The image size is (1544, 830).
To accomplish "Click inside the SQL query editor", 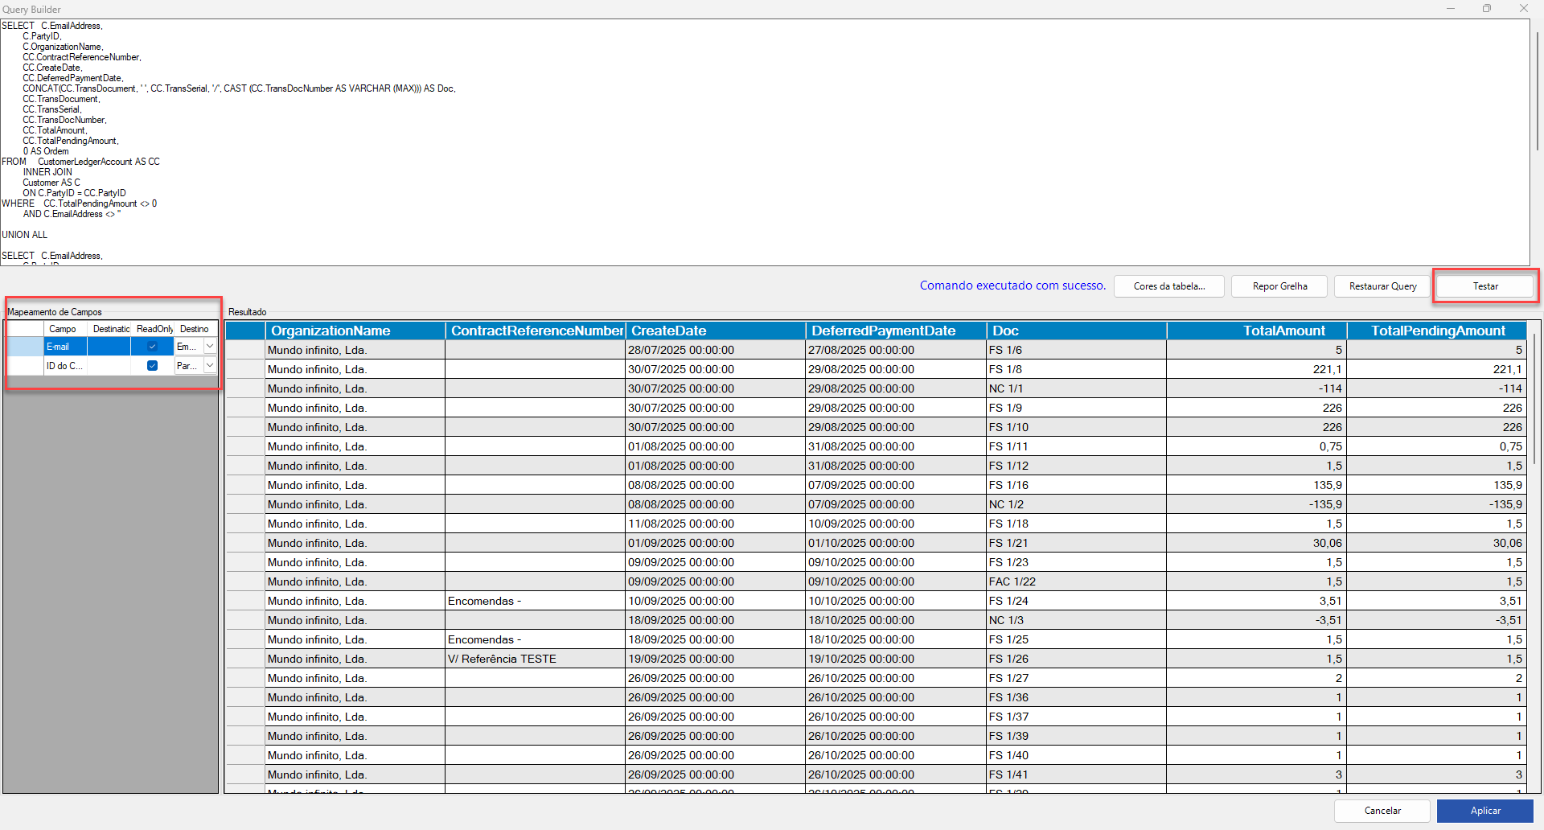I will 765,142.
